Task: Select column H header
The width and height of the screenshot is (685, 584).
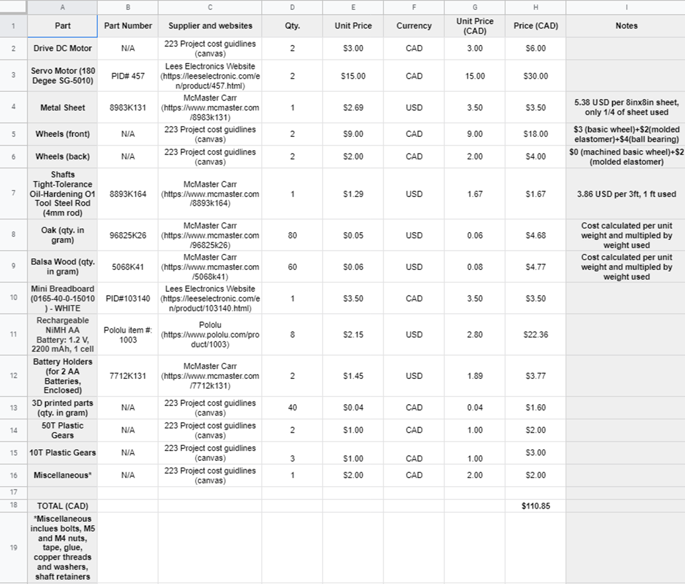Action: [536, 7]
